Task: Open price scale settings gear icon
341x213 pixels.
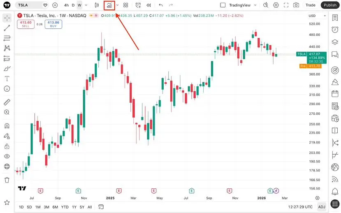Action: coord(318,198)
